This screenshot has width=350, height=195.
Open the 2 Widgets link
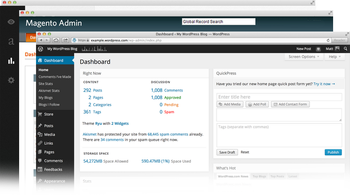[120, 123]
